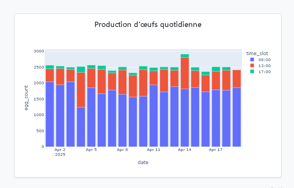Click the last bar's red segment

coord(236,79)
